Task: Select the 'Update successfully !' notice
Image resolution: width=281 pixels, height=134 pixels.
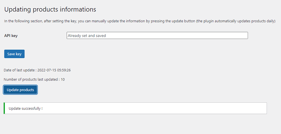Action: pyautogui.click(x=135, y=108)
